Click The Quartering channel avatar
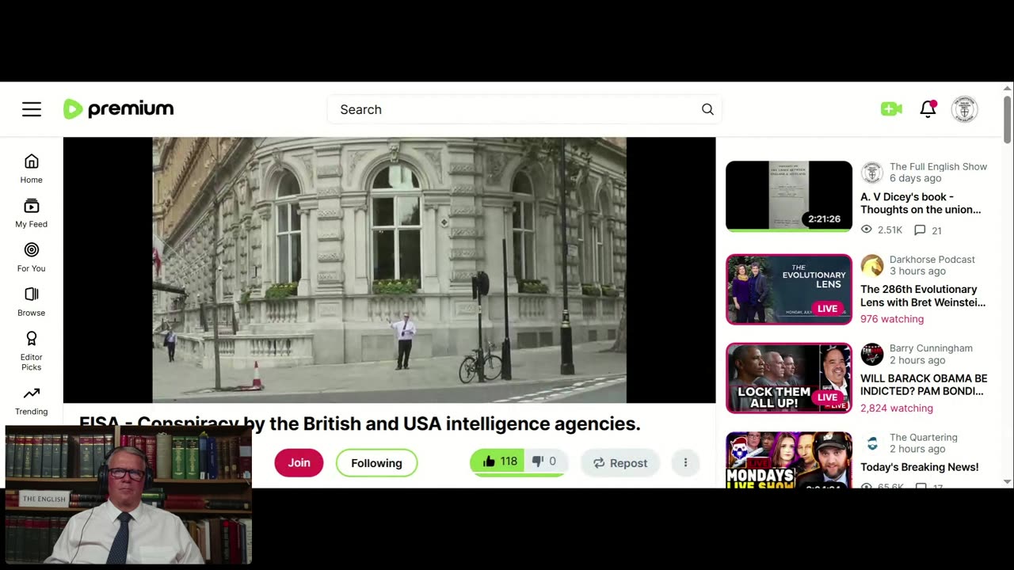 click(872, 443)
